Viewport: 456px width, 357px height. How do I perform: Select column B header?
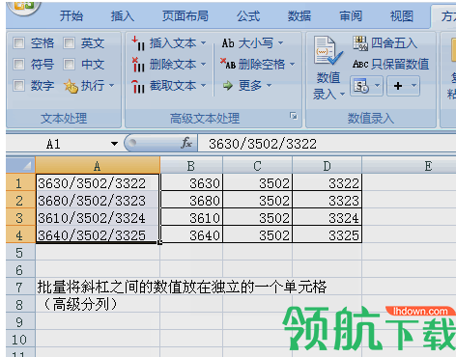(191, 166)
